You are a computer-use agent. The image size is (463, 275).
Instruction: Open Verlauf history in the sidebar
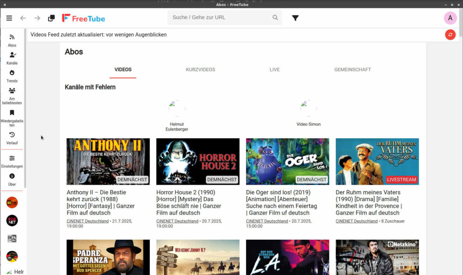click(x=12, y=138)
